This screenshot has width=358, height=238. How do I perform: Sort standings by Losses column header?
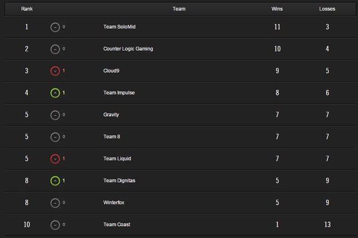coord(327,9)
